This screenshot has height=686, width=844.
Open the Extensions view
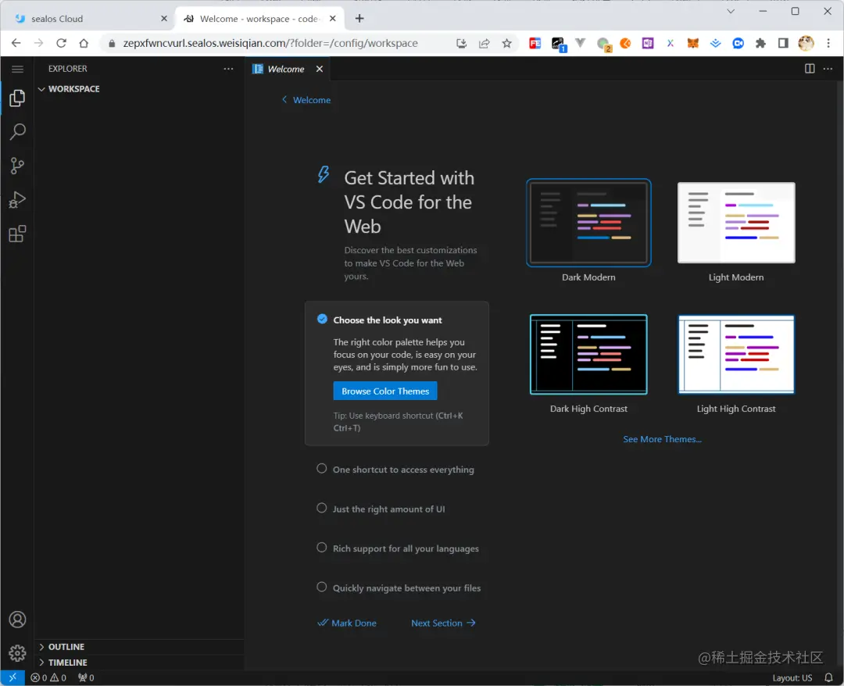point(17,234)
